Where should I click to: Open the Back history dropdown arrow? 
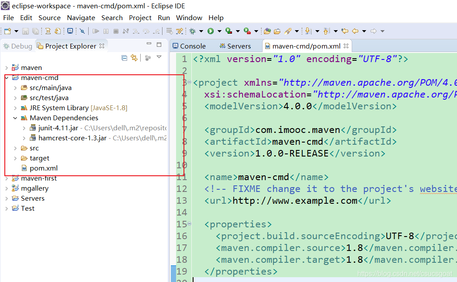pyautogui.click(x=364, y=31)
